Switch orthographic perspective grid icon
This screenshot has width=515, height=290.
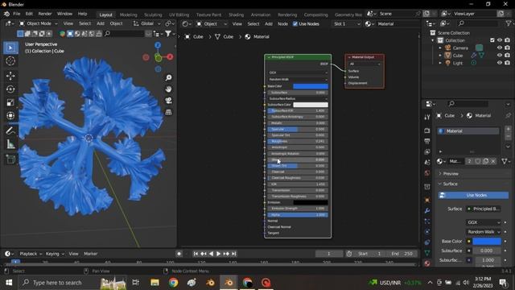click(x=168, y=112)
